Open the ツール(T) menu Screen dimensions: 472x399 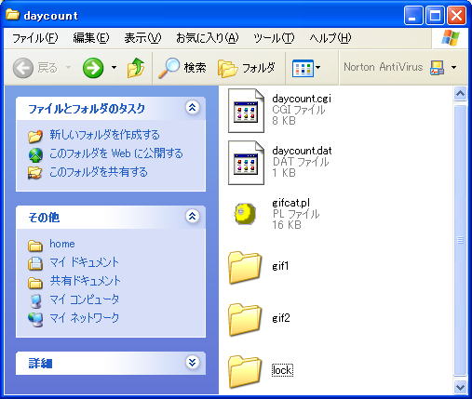point(274,38)
